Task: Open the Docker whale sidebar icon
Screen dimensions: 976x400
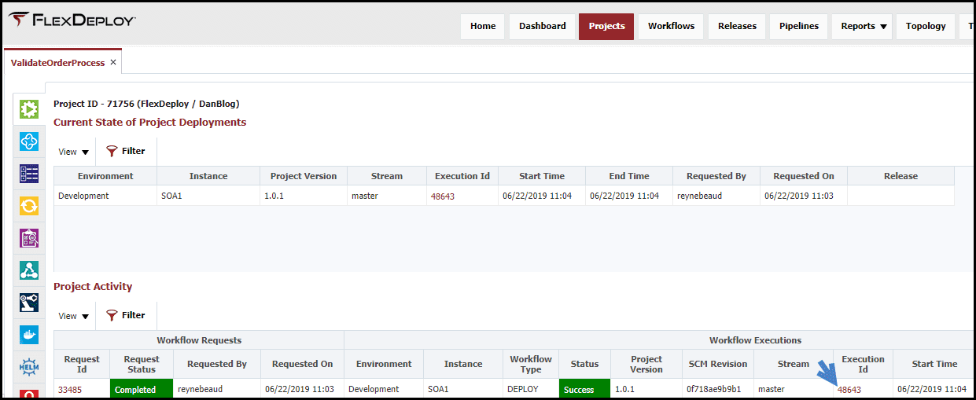Action: point(29,335)
